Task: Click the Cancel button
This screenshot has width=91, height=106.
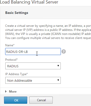Action: click(x=41, y=100)
